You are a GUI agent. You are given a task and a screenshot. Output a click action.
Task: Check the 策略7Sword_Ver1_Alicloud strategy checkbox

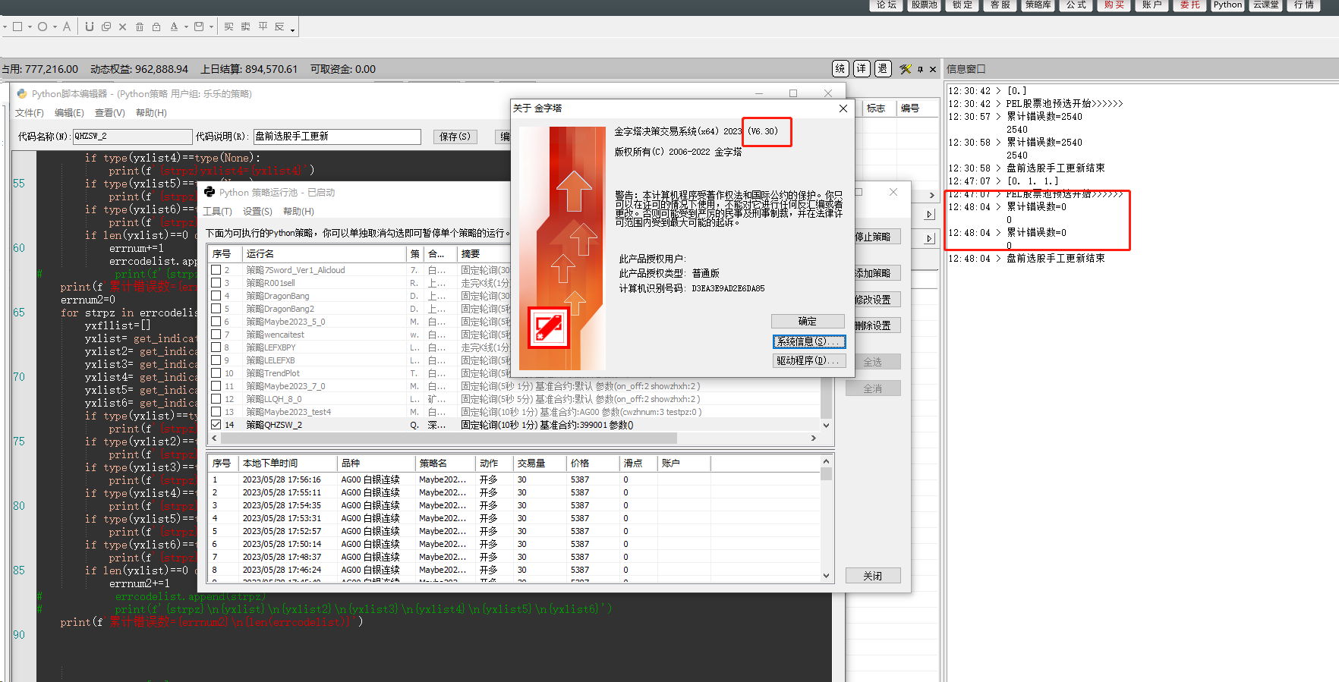pos(216,270)
